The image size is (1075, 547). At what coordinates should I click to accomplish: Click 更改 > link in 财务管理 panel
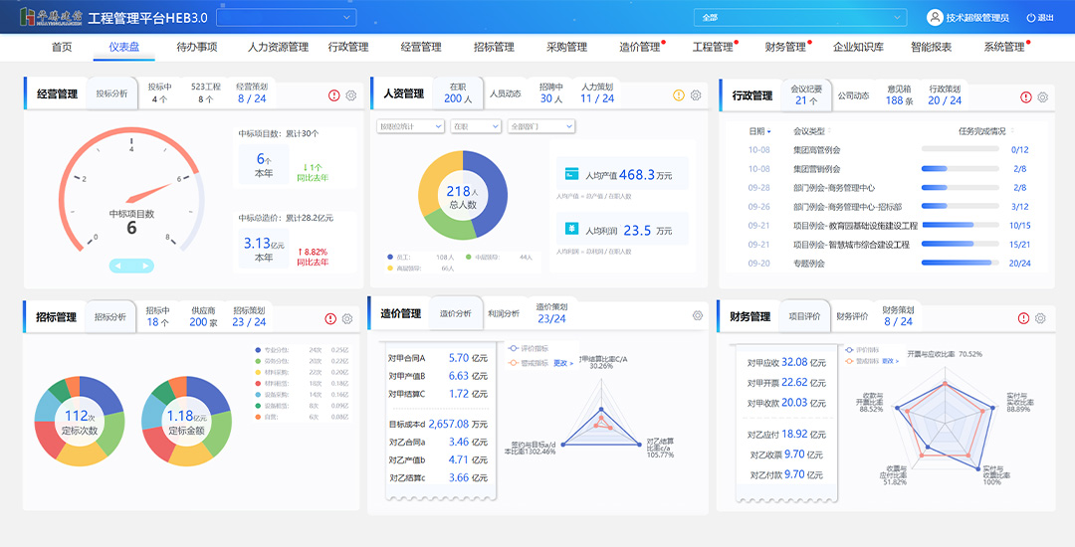(x=890, y=360)
